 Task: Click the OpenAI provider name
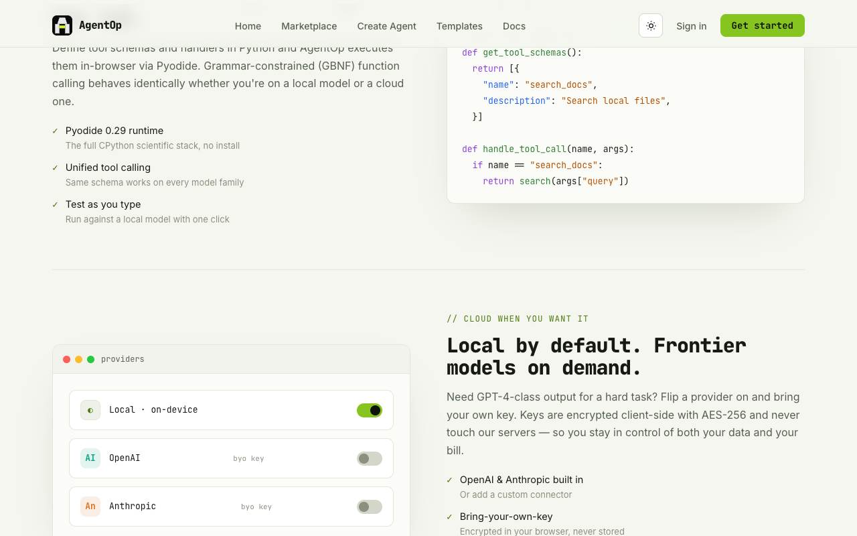point(125,458)
